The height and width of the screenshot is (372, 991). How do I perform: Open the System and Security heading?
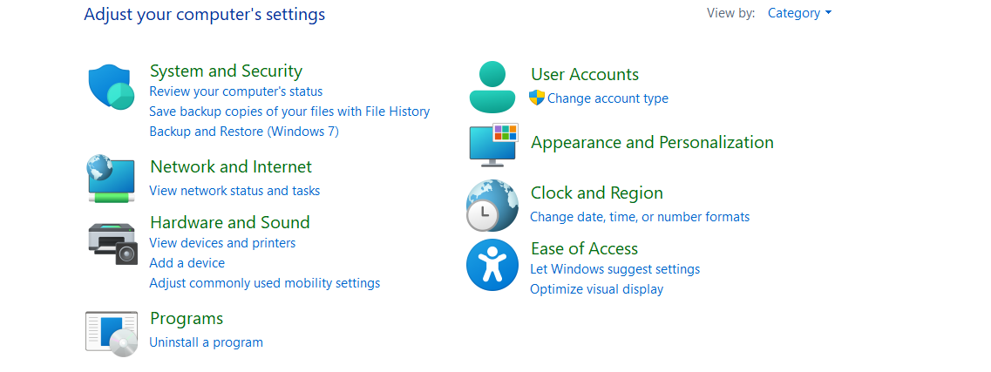[226, 71]
